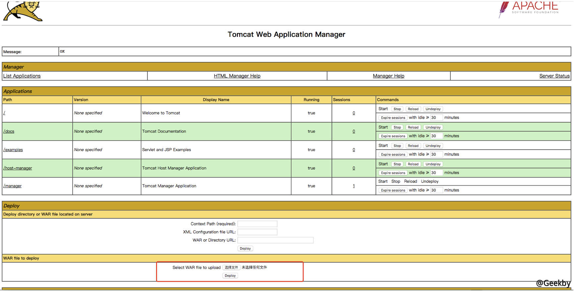The image size is (574, 291).
Task: Stop the root Welcome to Tomcat application
Action: pos(397,109)
